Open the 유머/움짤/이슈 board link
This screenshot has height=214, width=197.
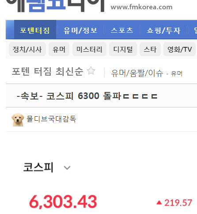[137, 73]
